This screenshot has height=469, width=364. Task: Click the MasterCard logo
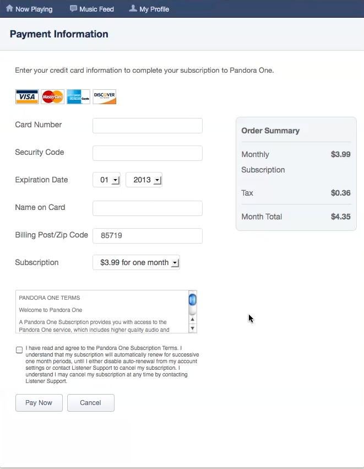pos(52,97)
